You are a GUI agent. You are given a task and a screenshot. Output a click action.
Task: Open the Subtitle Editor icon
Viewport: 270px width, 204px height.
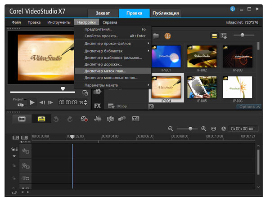[135, 119]
